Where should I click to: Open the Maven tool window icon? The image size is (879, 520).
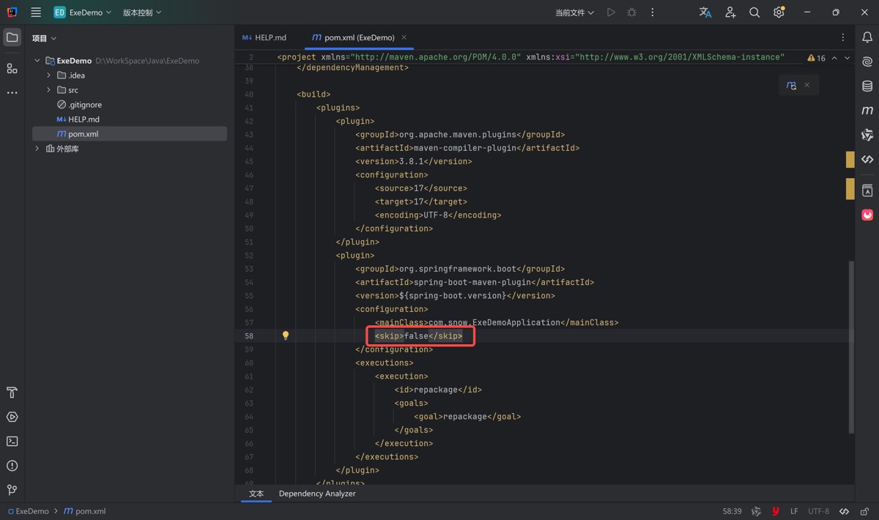tap(867, 111)
